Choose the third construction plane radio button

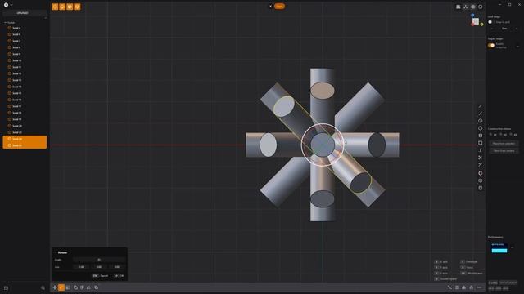(511, 135)
